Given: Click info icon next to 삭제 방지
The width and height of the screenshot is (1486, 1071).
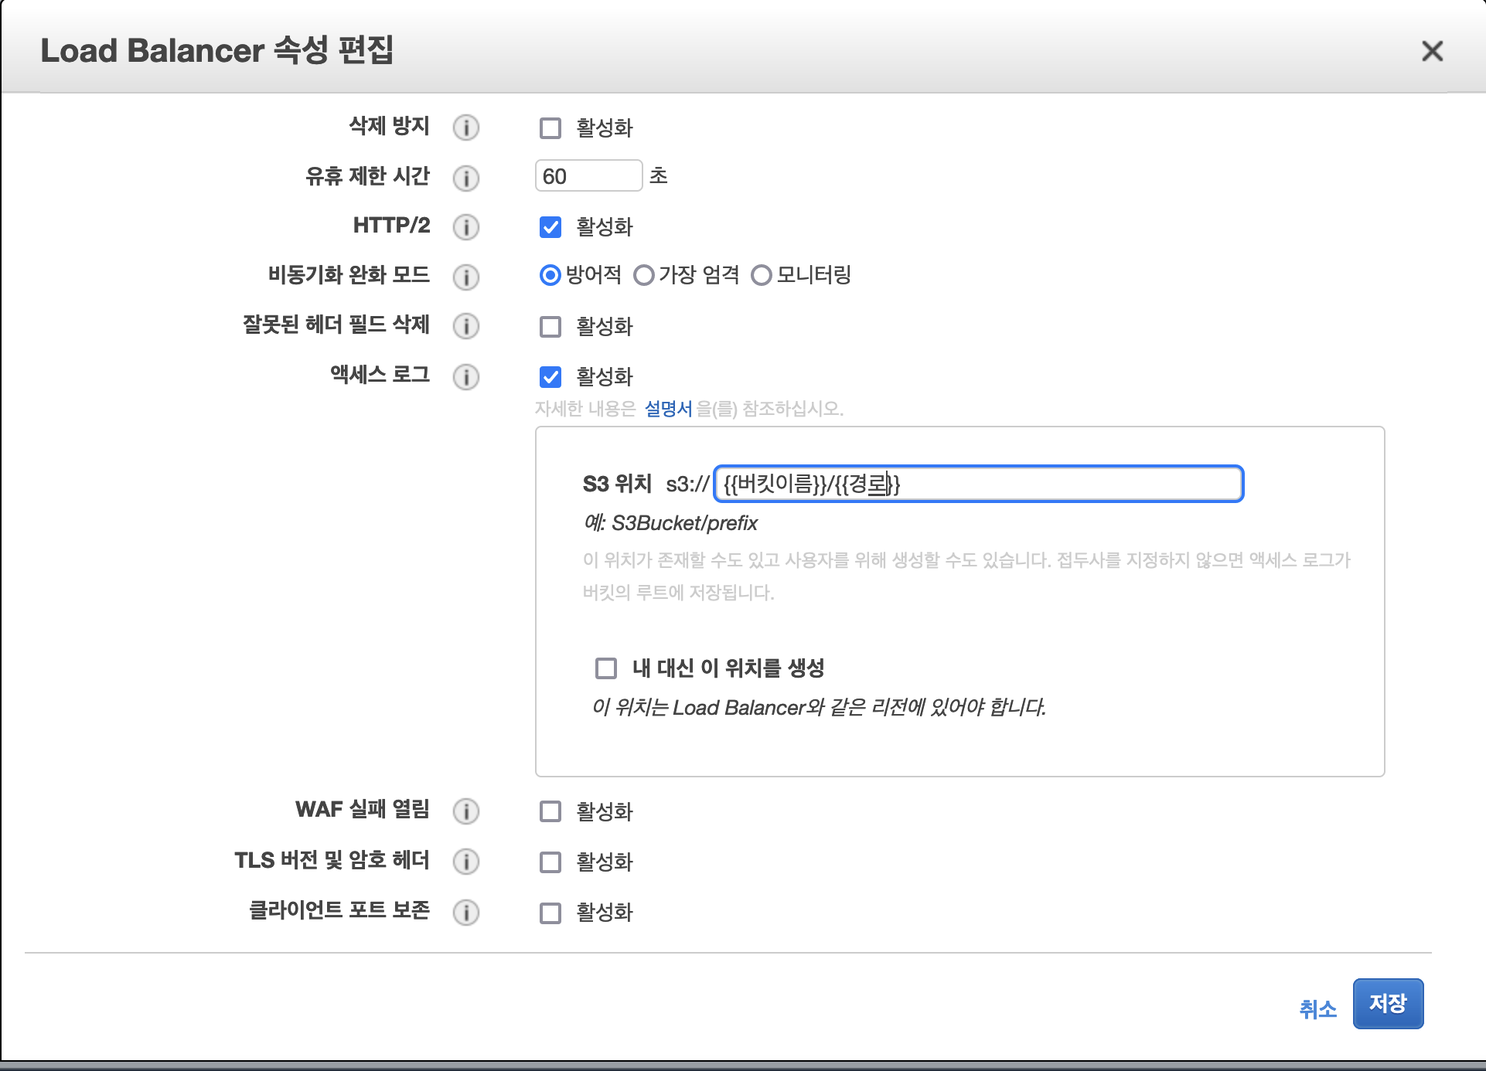Looking at the screenshot, I should pos(465,127).
